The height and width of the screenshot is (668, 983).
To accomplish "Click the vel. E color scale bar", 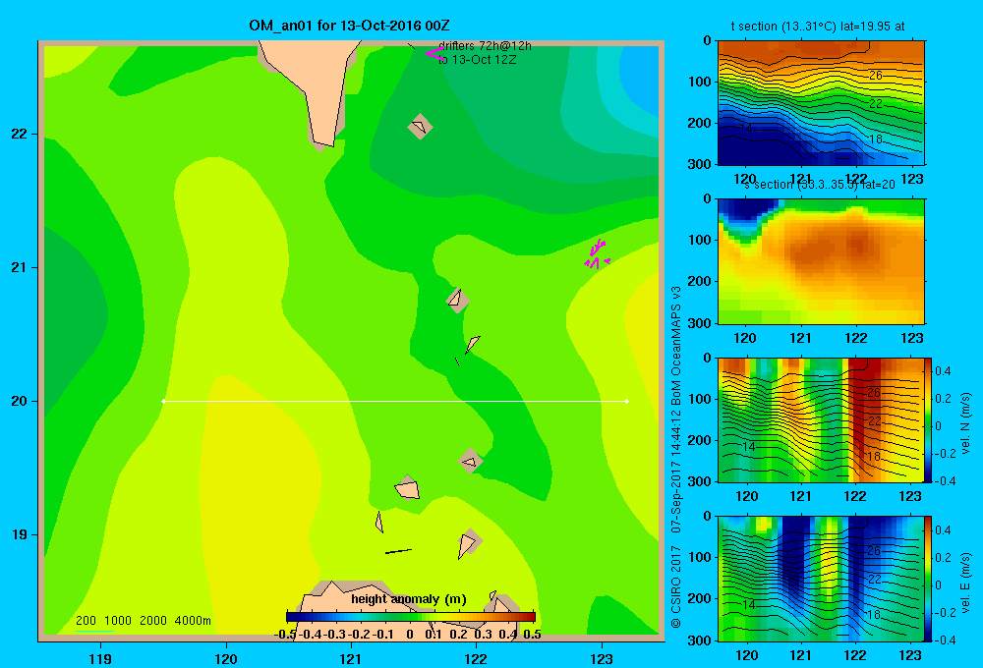I will tap(929, 579).
